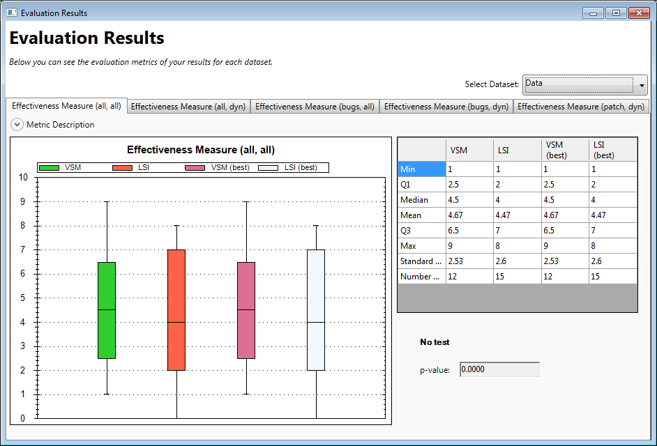Click the LSI (best) column header
This screenshot has width=657, height=446.
612,150
